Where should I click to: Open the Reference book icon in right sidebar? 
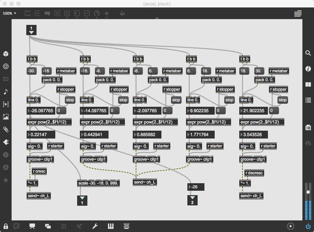click(x=308, y=84)
